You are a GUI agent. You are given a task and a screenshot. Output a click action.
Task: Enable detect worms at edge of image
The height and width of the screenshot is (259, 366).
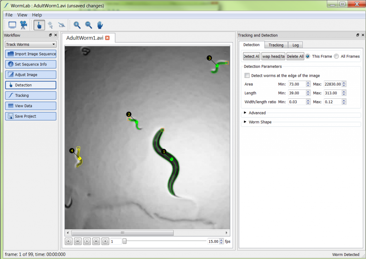pos(247,75)
